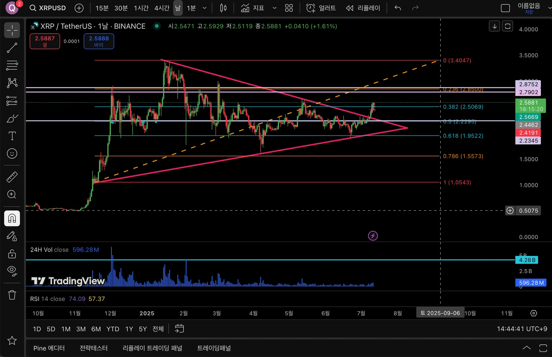
Task: Open the forecasting and measurement tools
Action: [x=12, y=100]
